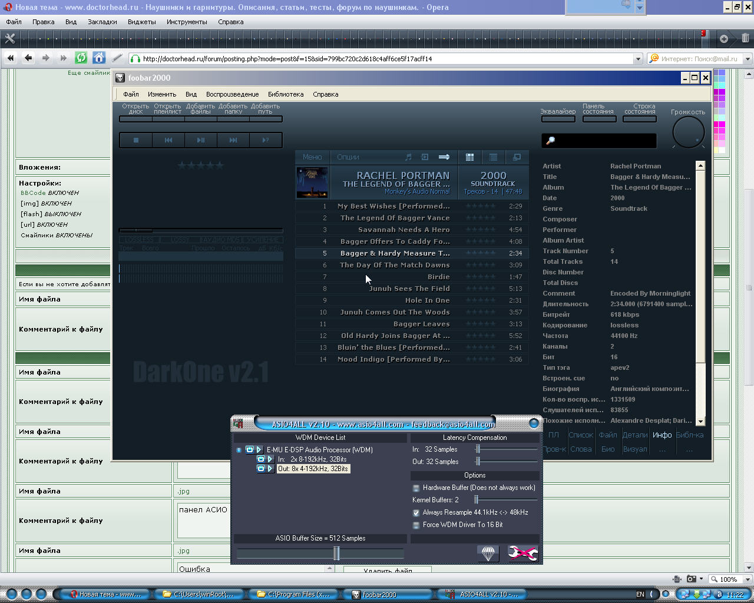
Task: Click the scroll down arrow of the info panel
Action: point(700,422)
